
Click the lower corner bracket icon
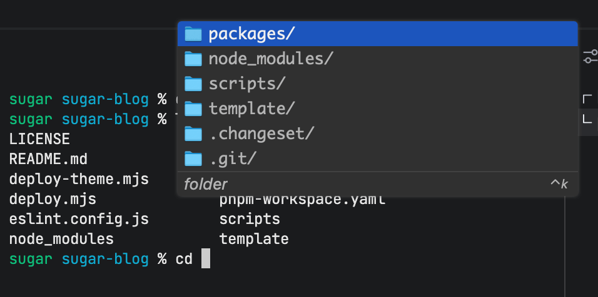pyautogui.click(x=587, y=118)
